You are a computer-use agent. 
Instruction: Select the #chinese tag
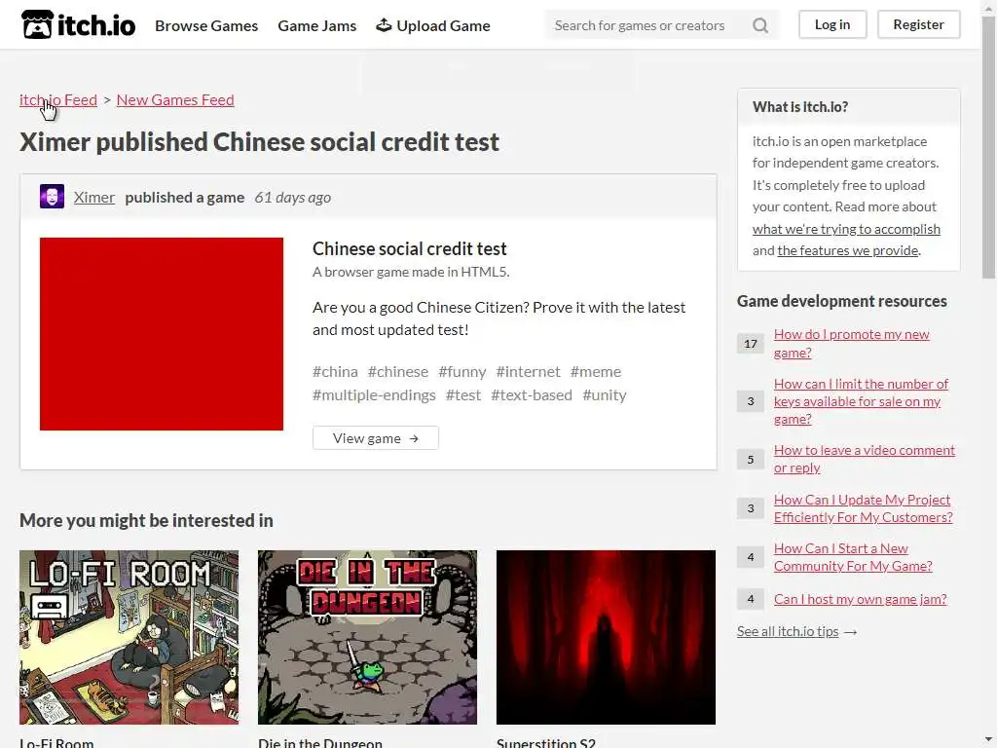pyautogui.click(x=398, y=371)
